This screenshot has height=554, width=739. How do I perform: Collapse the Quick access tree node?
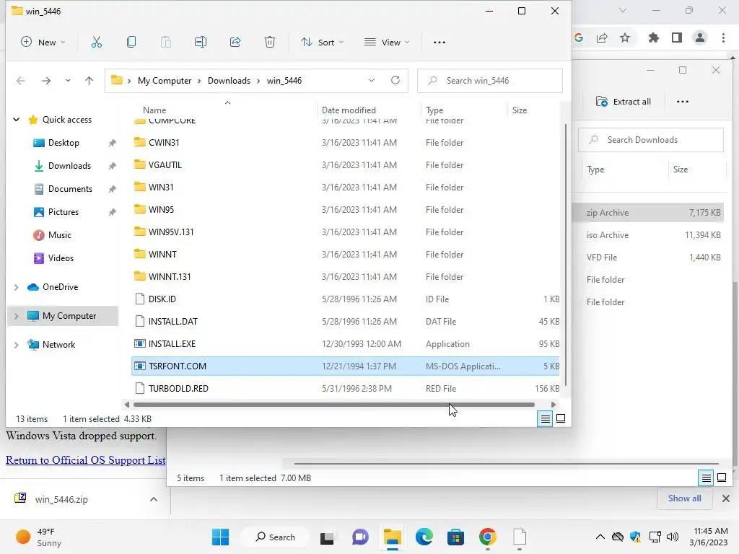pos(16,120)
